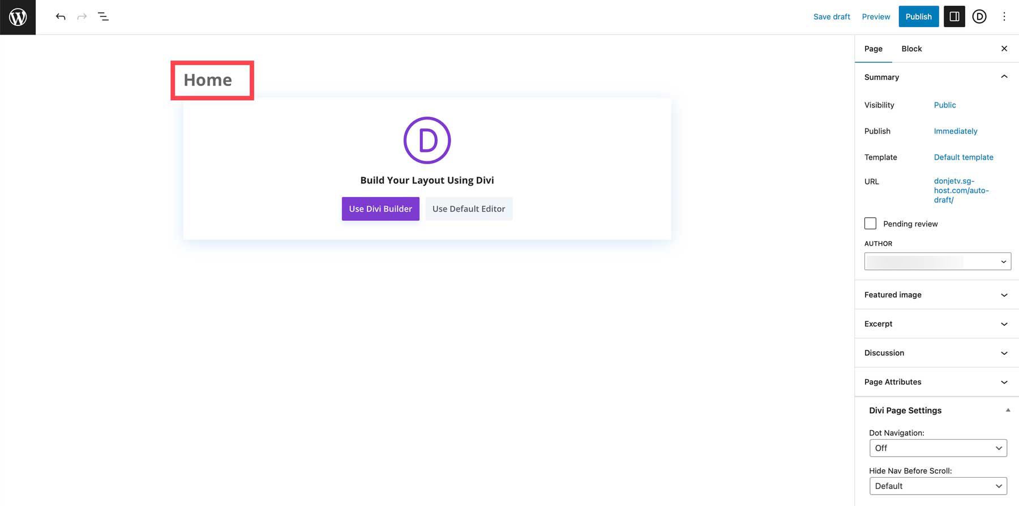Open the Author dropdown
Viewport: 1019px width, 506px height.
pos(937,261)
